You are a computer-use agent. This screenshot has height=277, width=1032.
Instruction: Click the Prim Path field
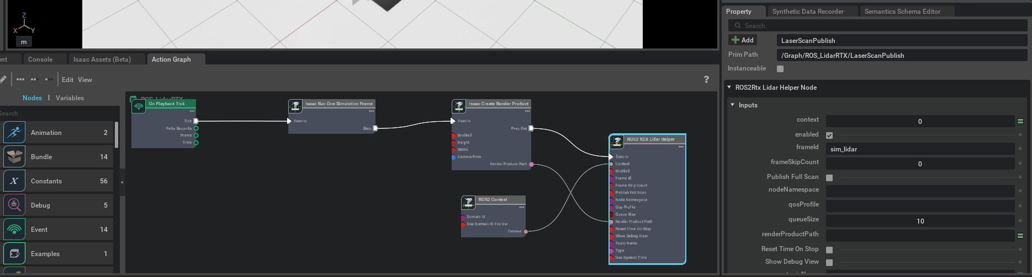tap(902, 56)
